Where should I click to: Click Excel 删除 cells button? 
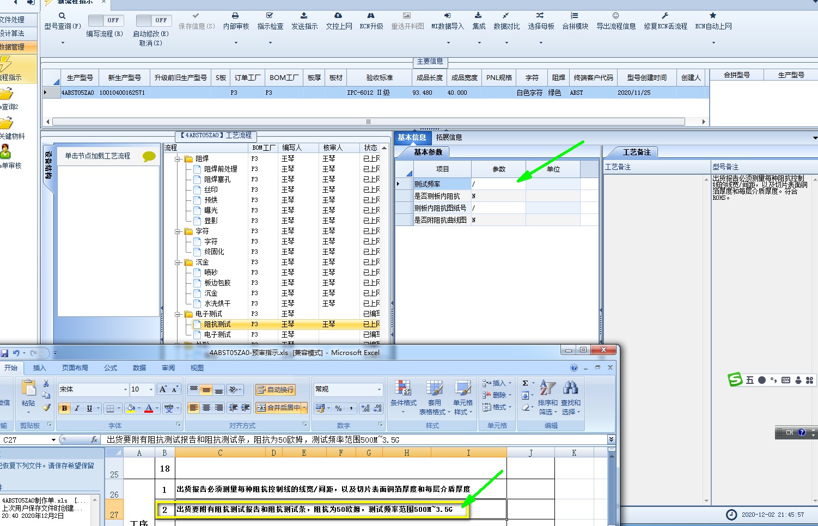[496, 395]
